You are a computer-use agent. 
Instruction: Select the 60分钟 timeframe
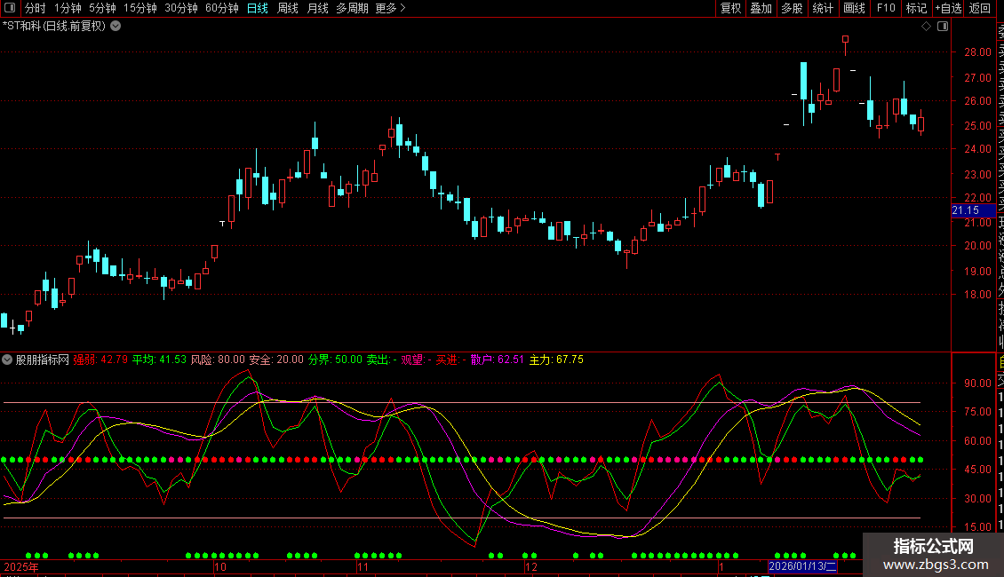[x=221, y=8]
